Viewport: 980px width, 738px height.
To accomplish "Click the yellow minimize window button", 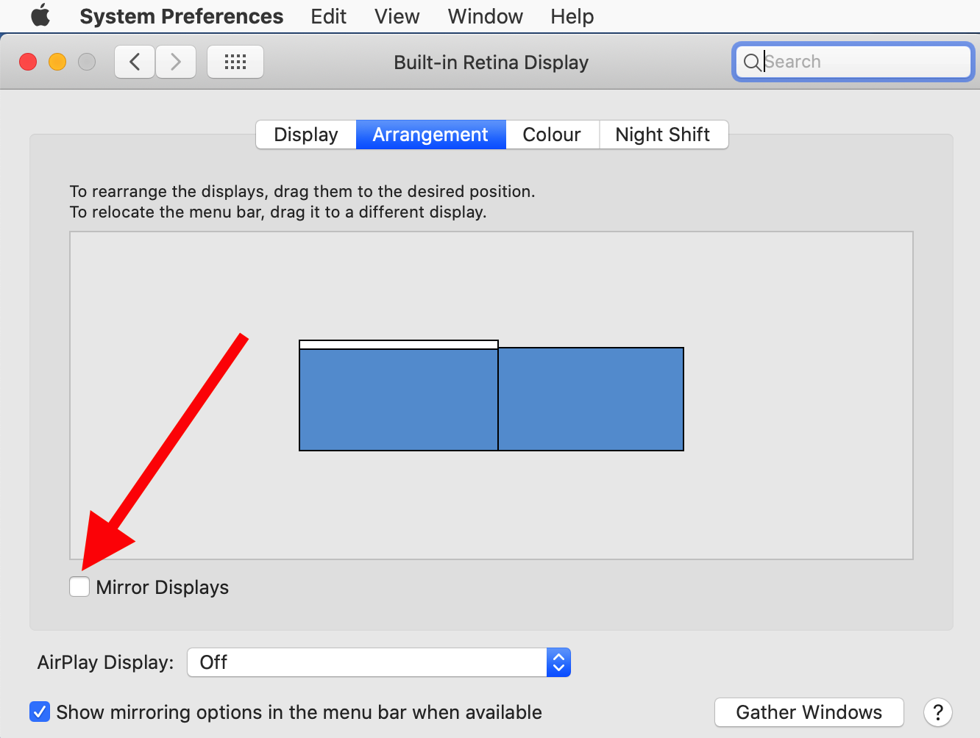I will point(57,62).
